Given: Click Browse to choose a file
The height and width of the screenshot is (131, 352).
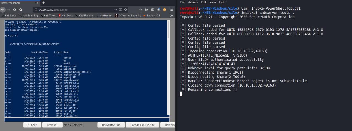Looking at the screenshot, I should [52, 125].
